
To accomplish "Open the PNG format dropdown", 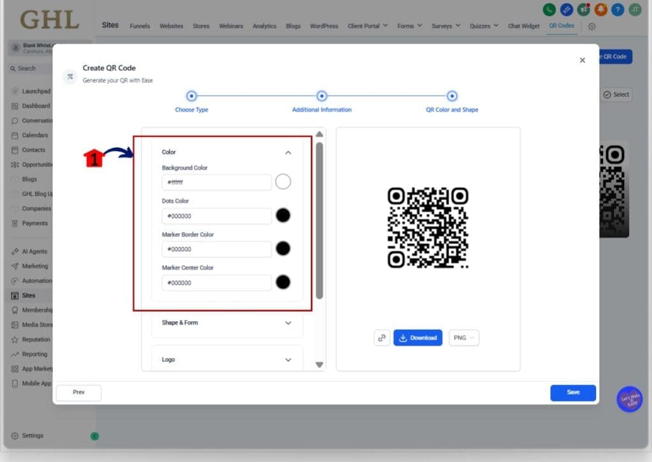I will [x=464, y=338].
